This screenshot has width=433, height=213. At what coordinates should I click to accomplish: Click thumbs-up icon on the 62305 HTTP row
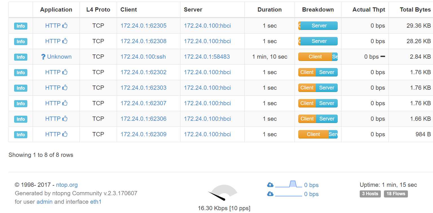pyautogui.click(x=65, y=26)
